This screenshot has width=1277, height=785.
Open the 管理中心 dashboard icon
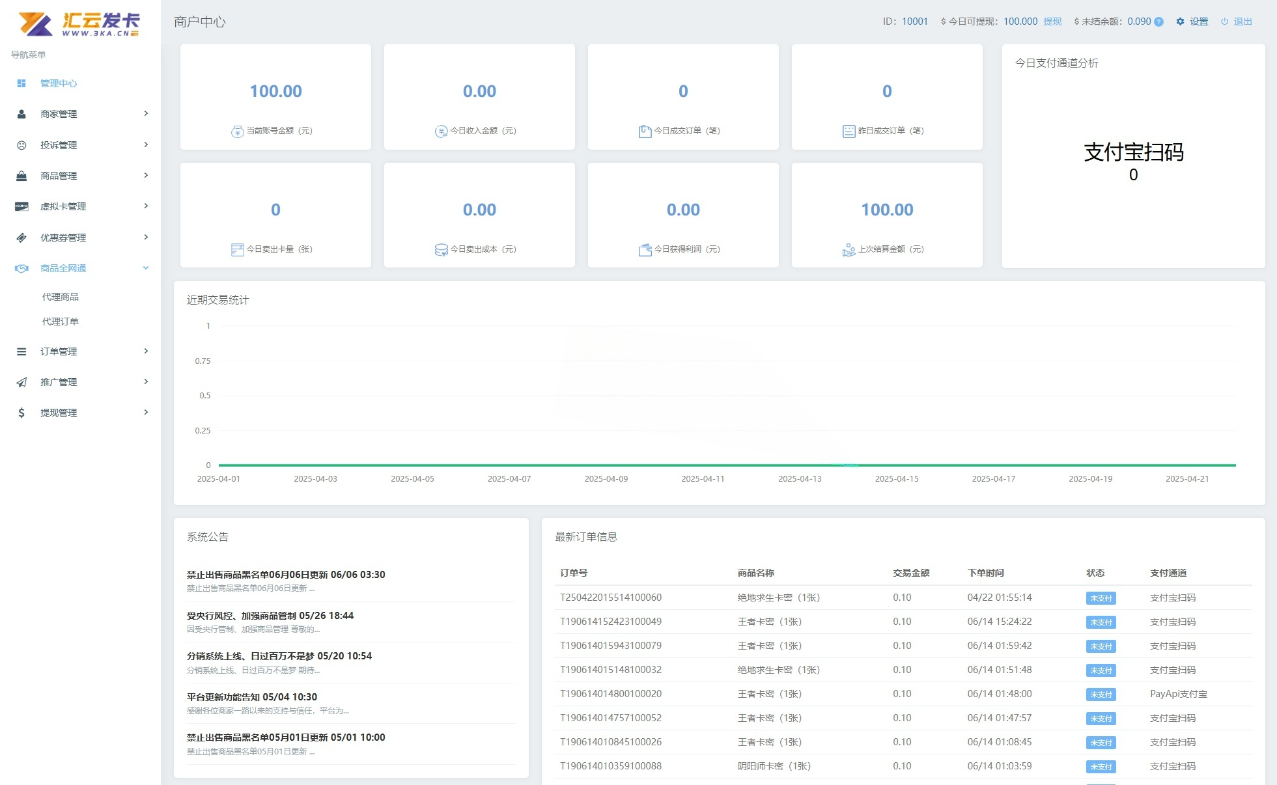click(x=20, y=83)
